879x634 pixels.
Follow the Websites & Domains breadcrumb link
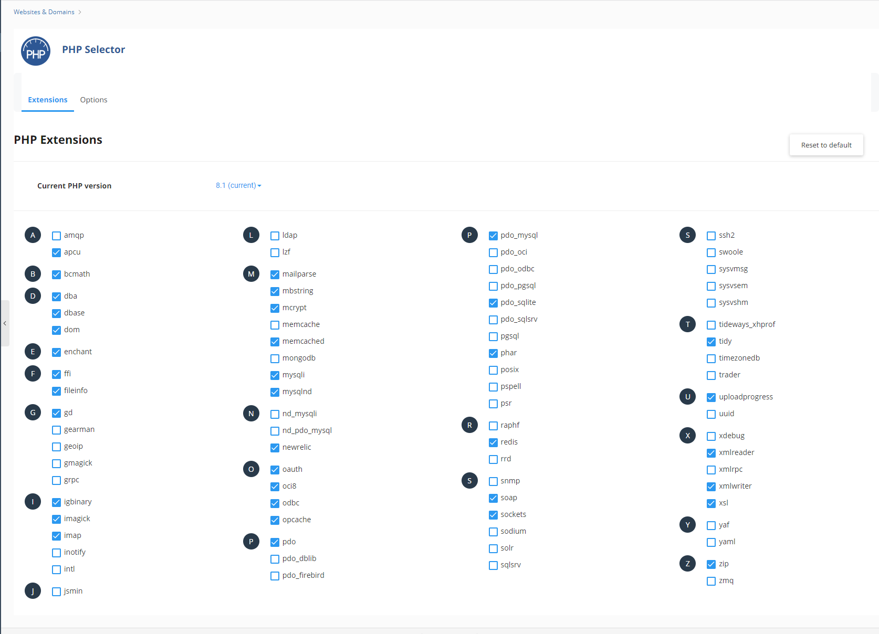[x=44, y=12]
